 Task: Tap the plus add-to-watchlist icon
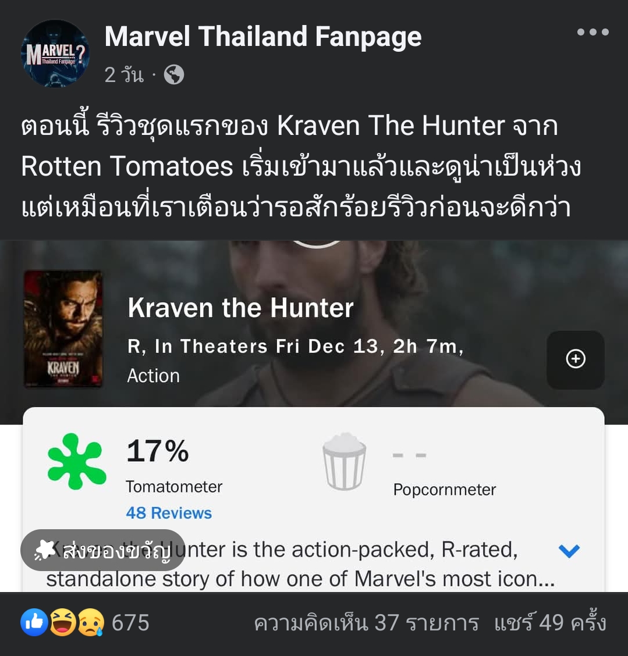point(576,359)
